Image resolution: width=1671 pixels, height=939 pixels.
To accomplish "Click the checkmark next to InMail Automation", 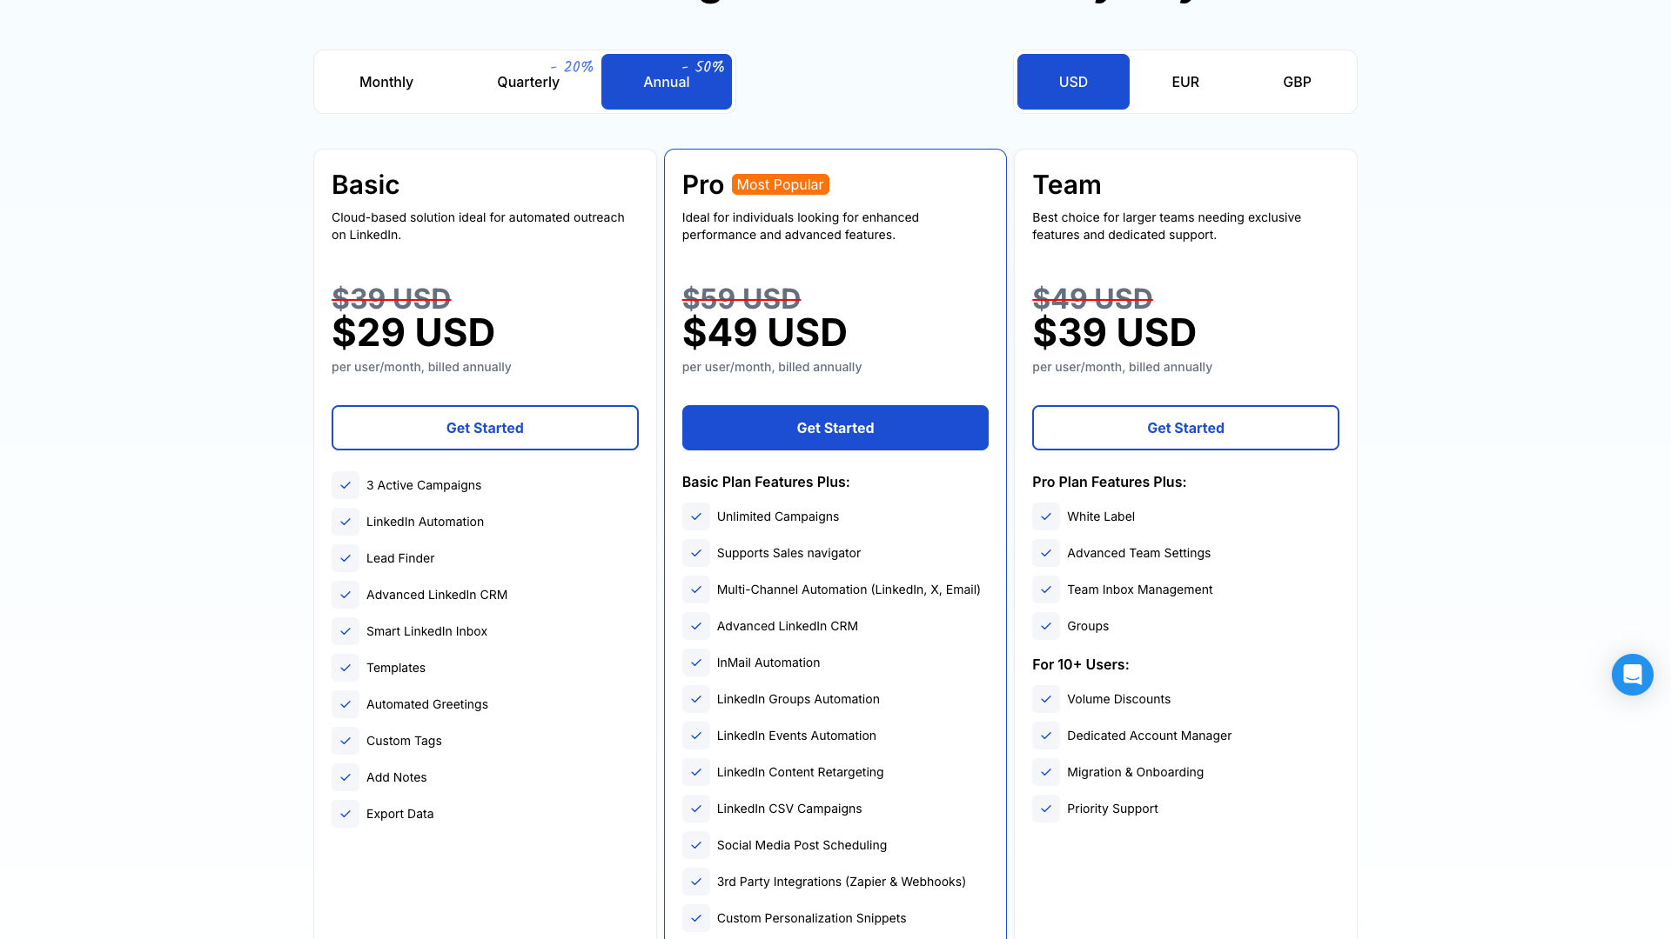I will (x=695, y=663).
